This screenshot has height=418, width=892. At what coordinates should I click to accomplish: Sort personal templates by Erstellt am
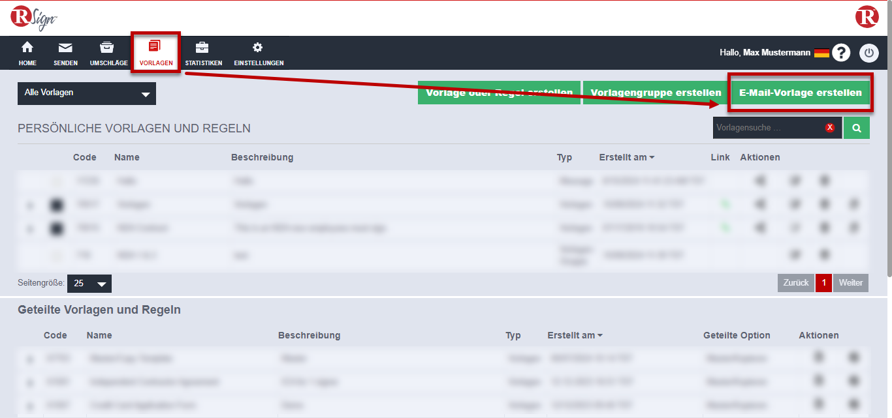click(626, 157)
